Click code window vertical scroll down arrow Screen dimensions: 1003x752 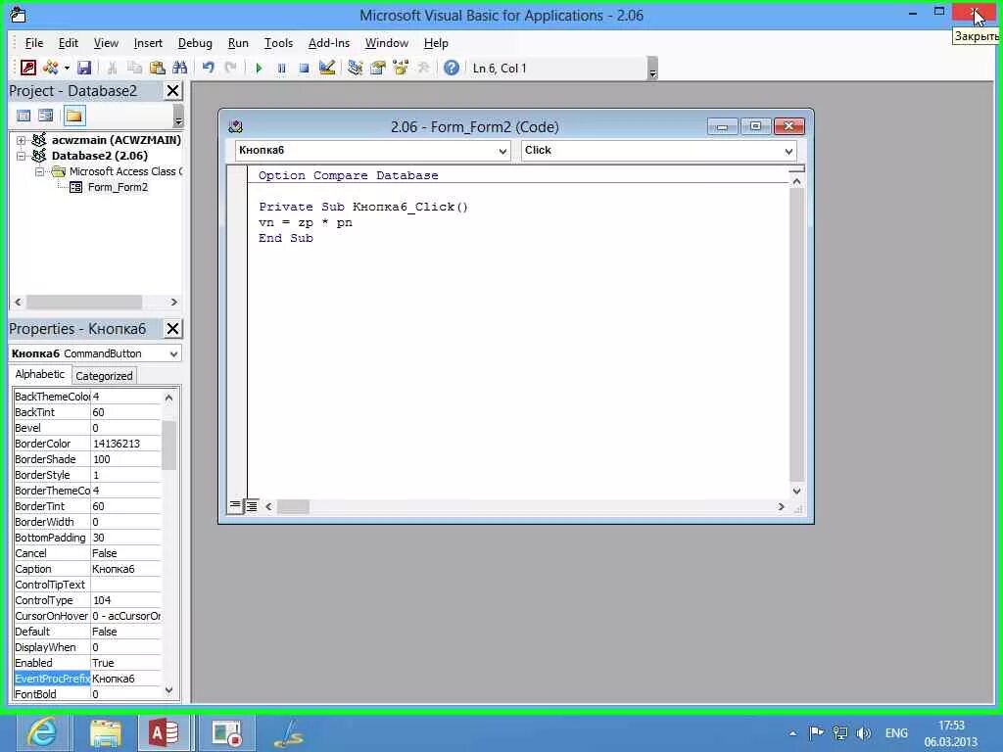796,492
